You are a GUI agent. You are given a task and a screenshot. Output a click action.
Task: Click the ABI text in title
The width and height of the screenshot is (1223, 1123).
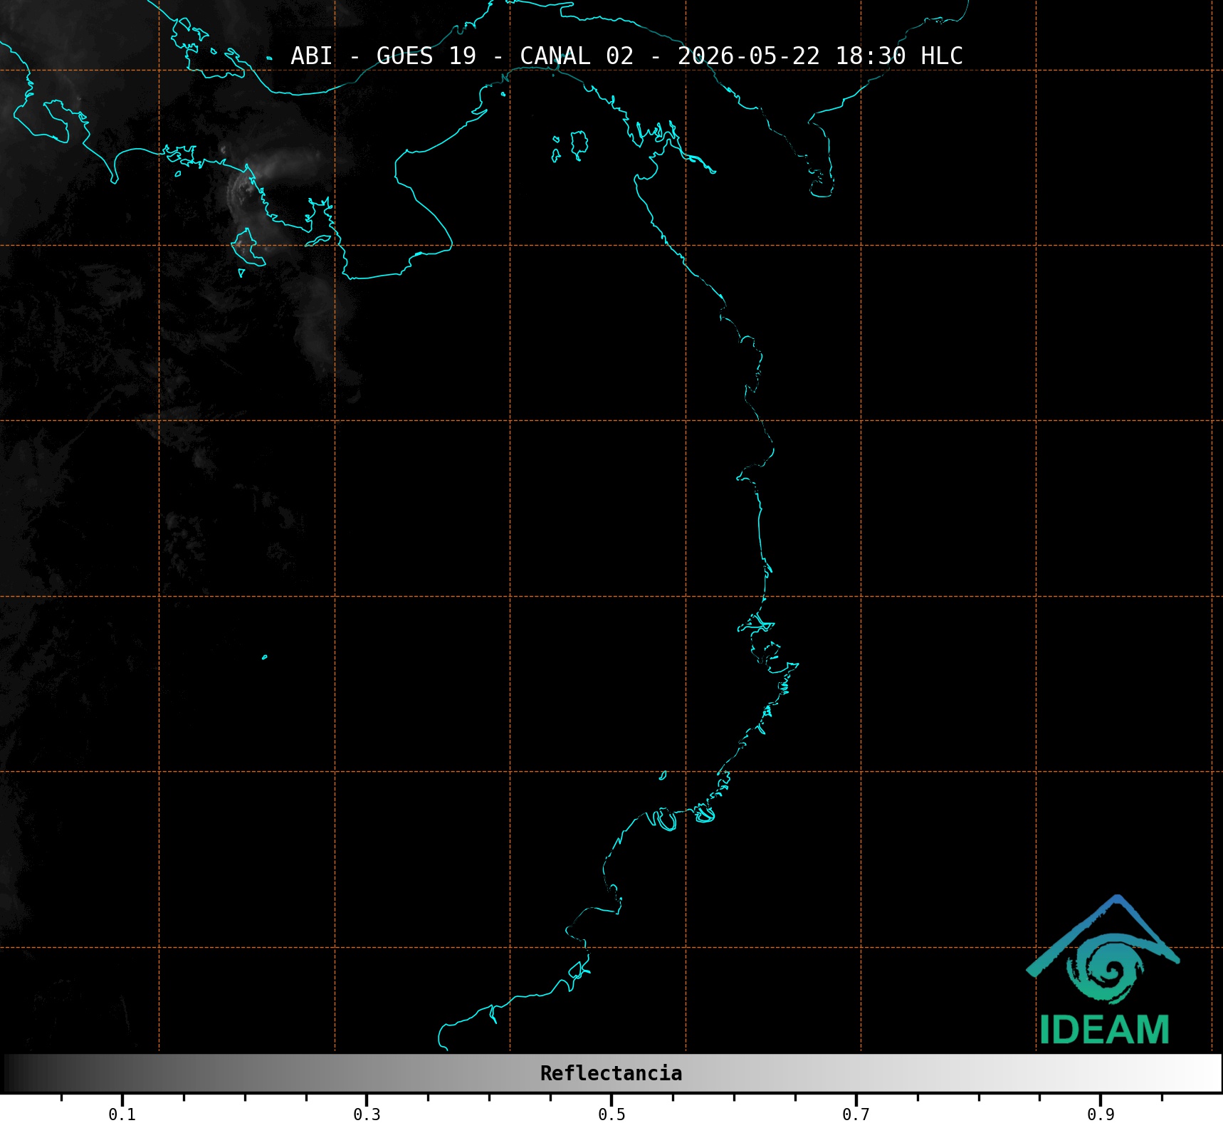[311, 56]
